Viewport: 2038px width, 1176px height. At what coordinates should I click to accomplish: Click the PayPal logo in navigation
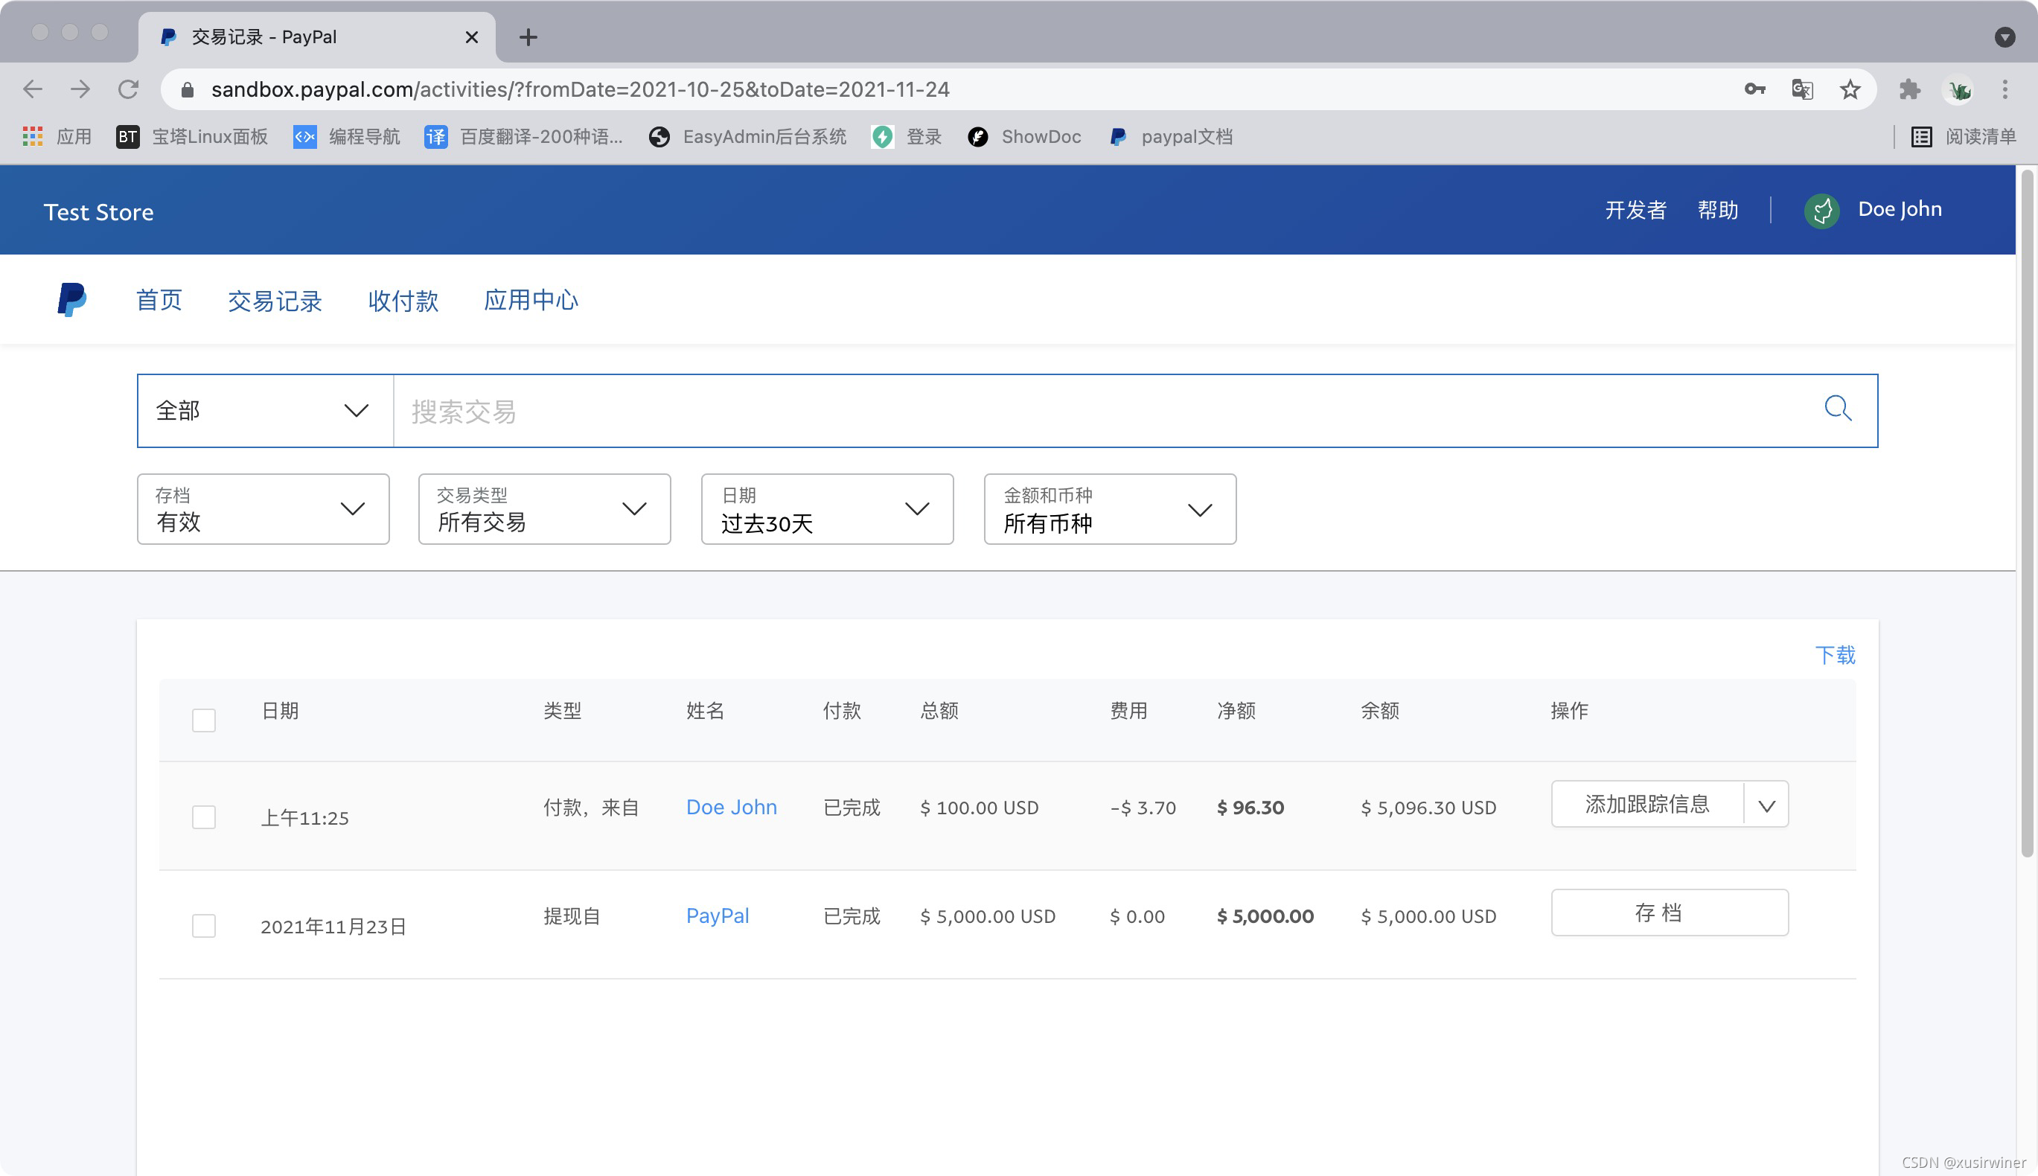point(72,300)
